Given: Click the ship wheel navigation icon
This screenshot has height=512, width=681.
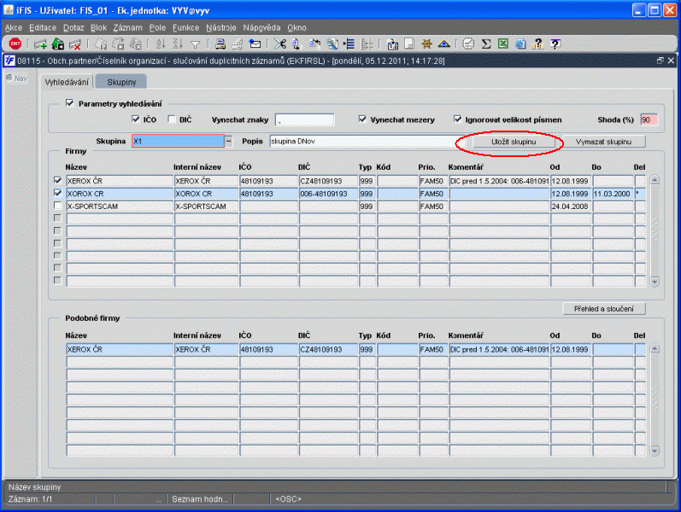Looking at the screenshot, I should pos(426,44).
